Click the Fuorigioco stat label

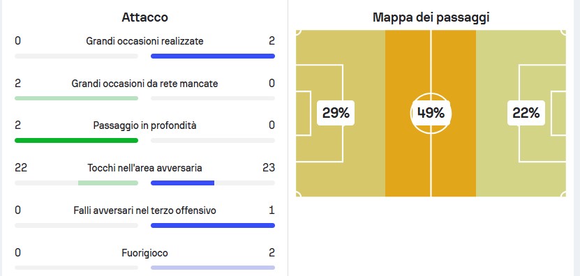pos(144,253)
